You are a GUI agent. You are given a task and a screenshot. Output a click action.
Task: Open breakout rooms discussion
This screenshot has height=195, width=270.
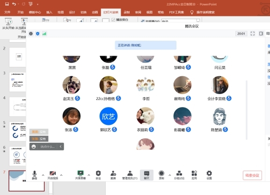(179, 175)
